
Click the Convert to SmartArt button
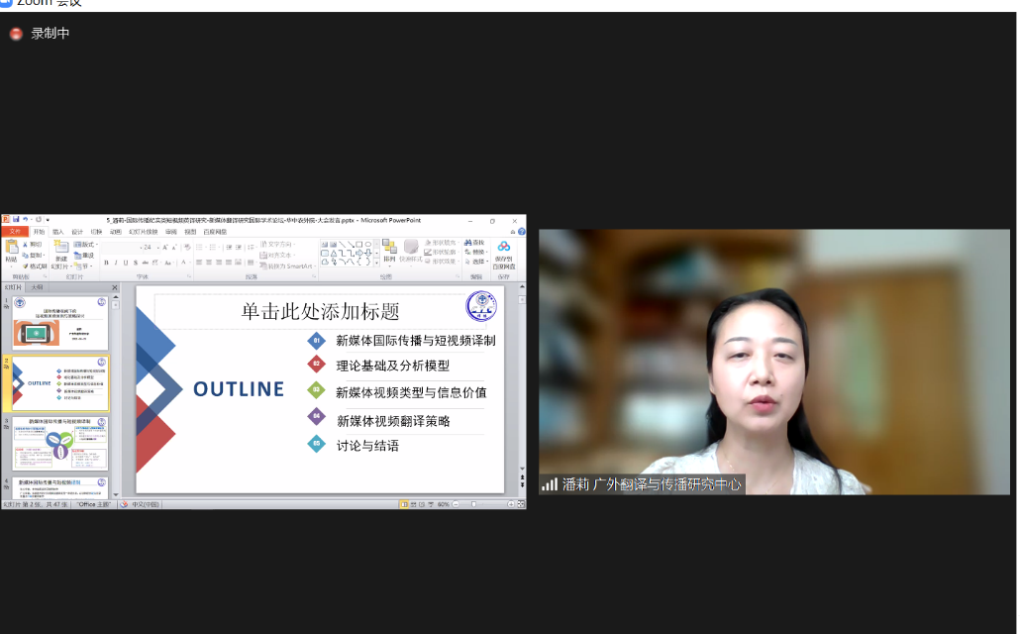(x=289, y=265)
